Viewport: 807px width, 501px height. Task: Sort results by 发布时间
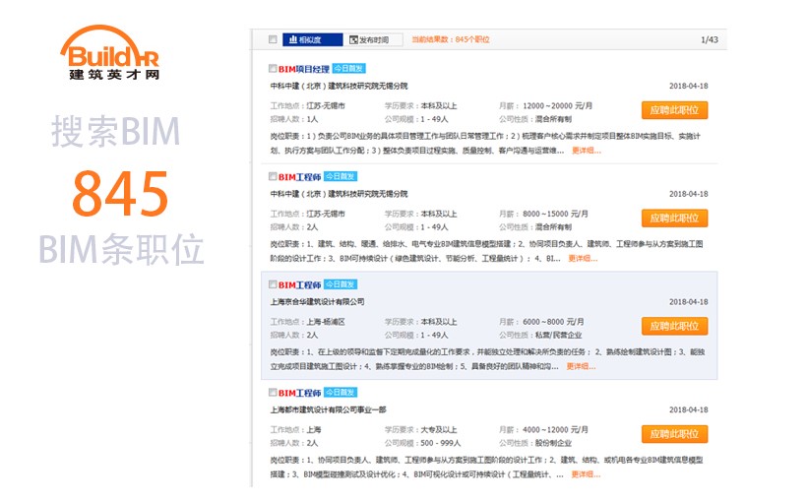click(373, 39)
